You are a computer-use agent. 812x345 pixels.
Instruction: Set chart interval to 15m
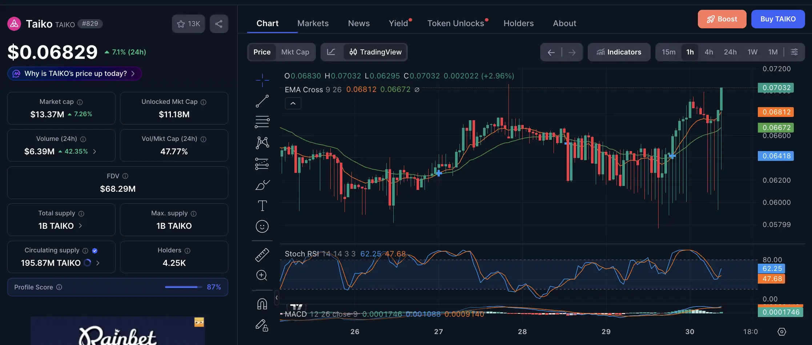pos(669,52)
